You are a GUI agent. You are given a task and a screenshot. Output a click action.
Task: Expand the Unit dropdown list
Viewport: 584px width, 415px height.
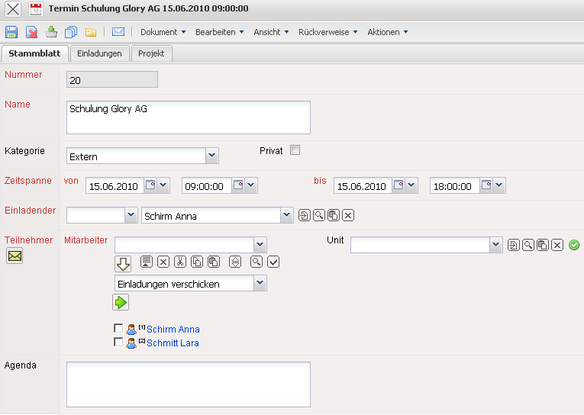[495, 244]
